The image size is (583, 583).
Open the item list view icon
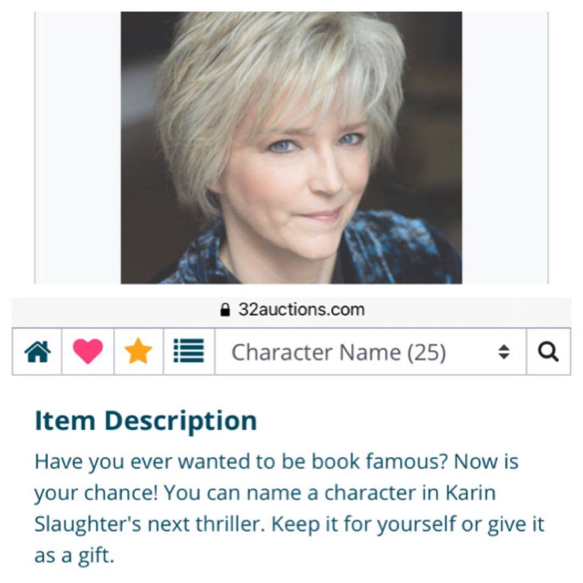pos(189,351)
